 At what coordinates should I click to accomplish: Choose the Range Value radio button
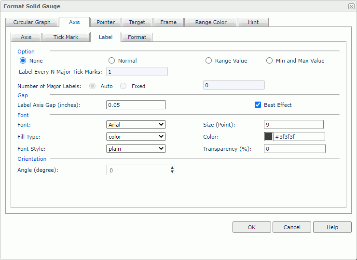tap(209, 61)
